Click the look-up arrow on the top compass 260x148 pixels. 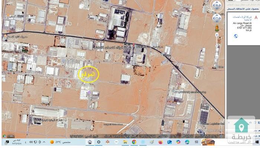click(x=217, y=2)
